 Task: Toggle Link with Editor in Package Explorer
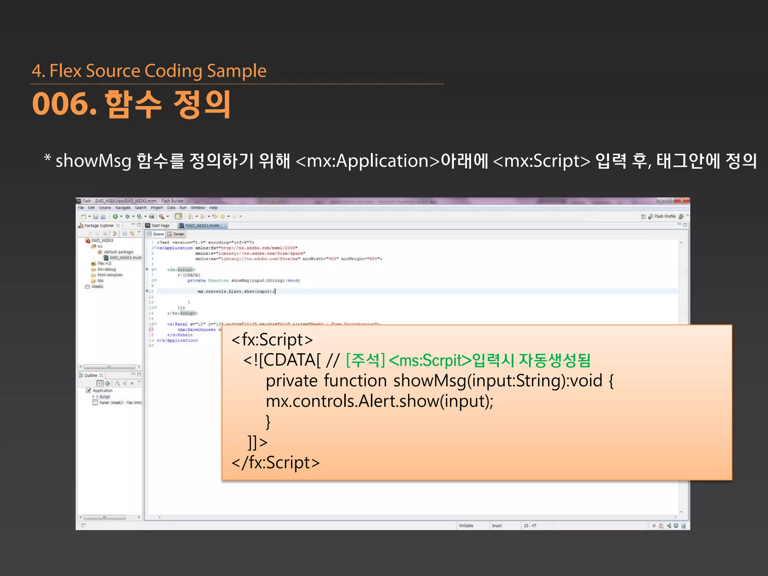coord(132,234)
